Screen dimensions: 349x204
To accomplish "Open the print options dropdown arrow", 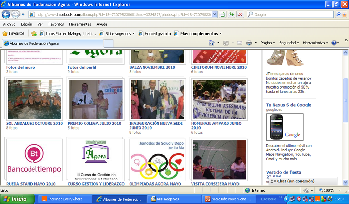I will 256,43.
